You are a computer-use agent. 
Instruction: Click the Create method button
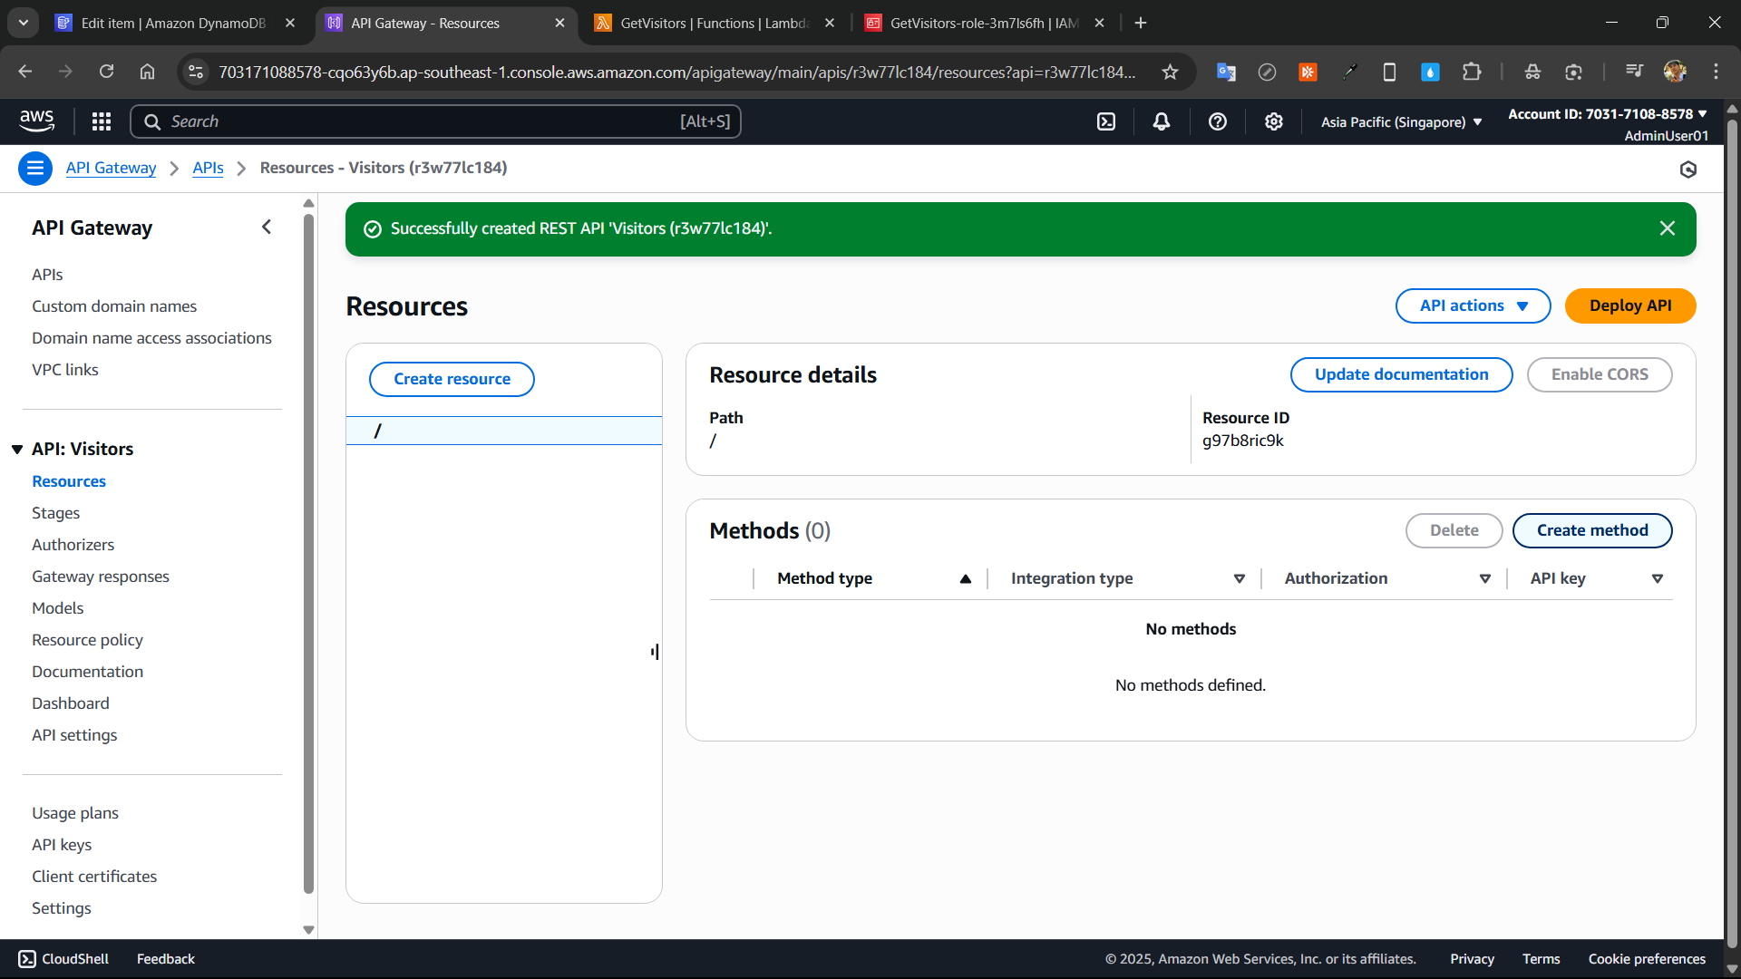tap(1592, 530)
